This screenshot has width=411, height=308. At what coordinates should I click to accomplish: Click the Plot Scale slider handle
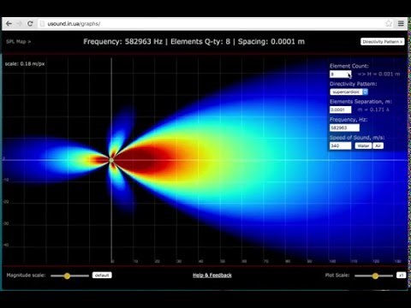[x=375, y=275]
